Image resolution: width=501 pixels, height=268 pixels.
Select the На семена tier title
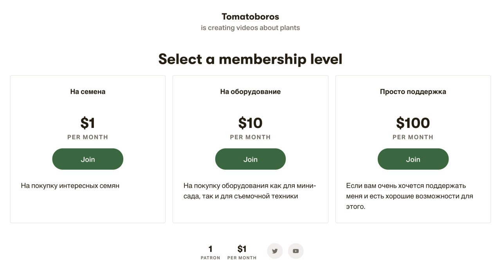(88, 92)
